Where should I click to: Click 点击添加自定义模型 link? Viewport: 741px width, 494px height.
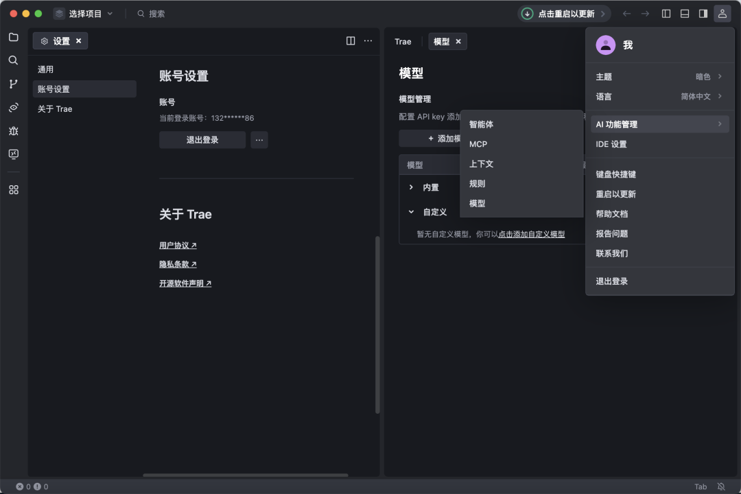[x=532, y=234]
